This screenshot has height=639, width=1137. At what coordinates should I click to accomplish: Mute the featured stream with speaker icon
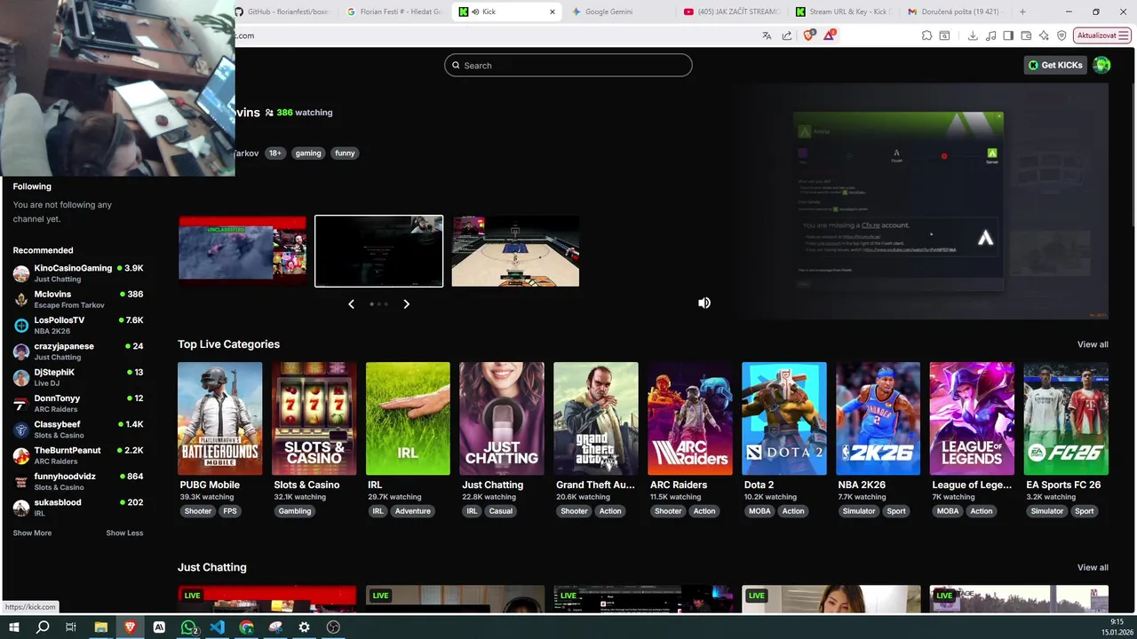[704, 303]
